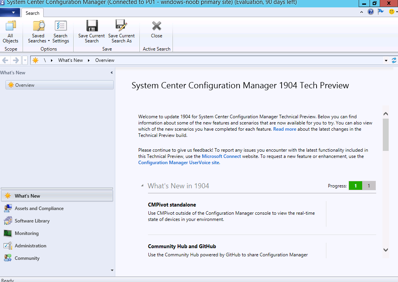Click the green progress box showing 1
The image size is (398, 282).
tap(355, 186)
